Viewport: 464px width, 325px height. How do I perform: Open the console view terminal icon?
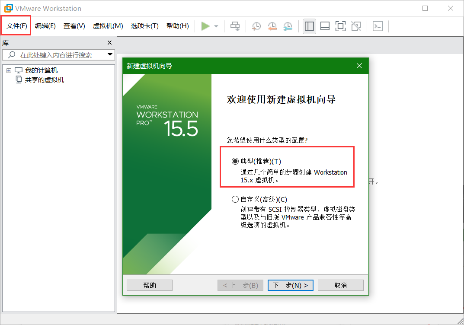(x=378, y=26)
